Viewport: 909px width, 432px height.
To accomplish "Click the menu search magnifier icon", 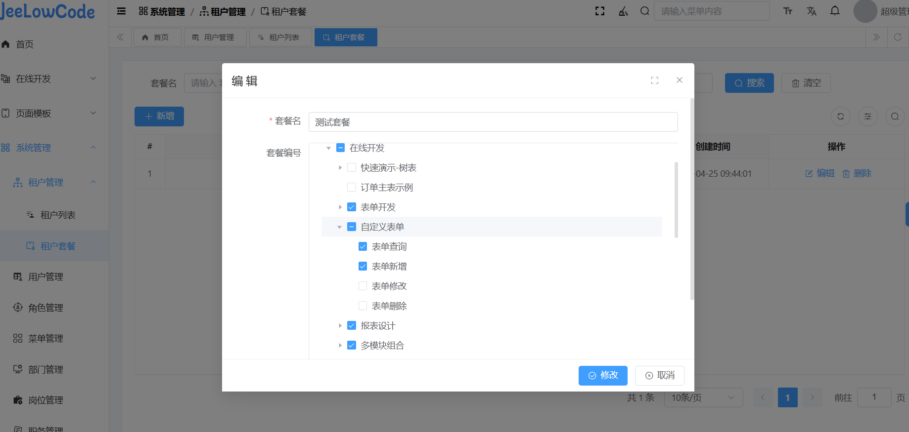I will pos(644,11).
